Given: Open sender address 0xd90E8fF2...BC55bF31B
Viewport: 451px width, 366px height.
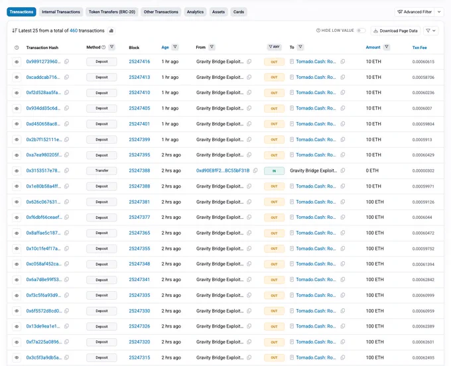Looking at the screenshot, I should pos(223,170).
